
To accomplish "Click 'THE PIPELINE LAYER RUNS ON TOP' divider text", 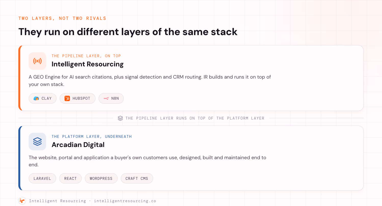I will coord(195,118).
